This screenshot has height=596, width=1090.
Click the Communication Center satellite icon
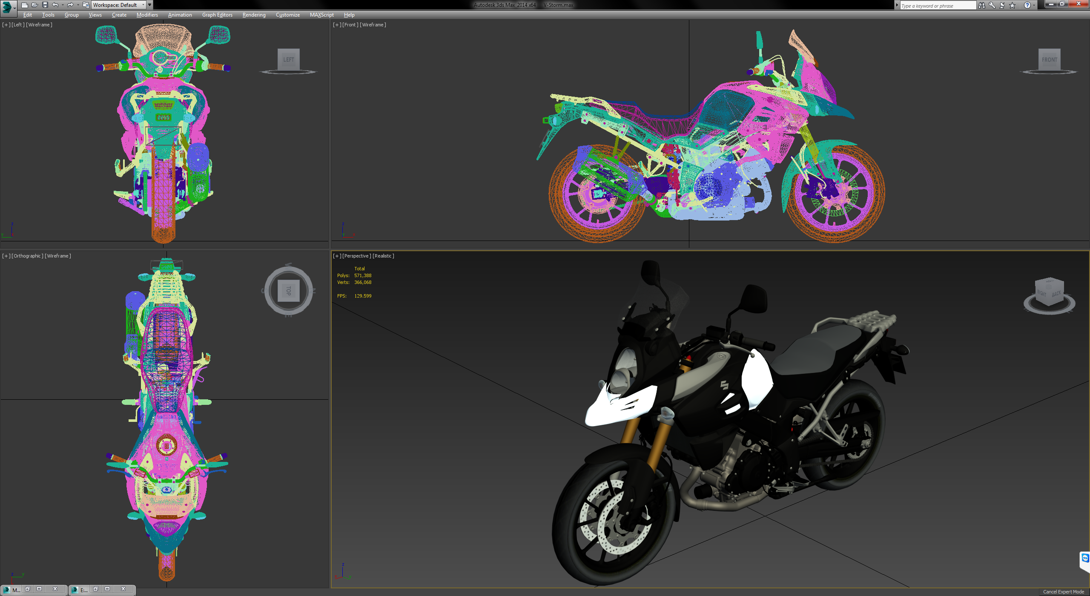pos(1002,6)
